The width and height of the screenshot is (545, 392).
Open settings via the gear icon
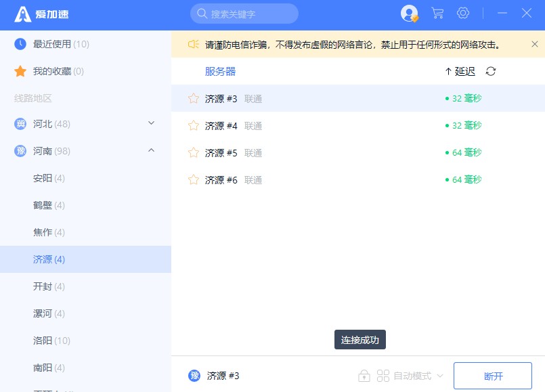click(463, 13)
